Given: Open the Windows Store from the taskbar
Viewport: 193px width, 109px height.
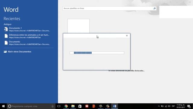Looking at the screenshot, I should coord(80,106).
